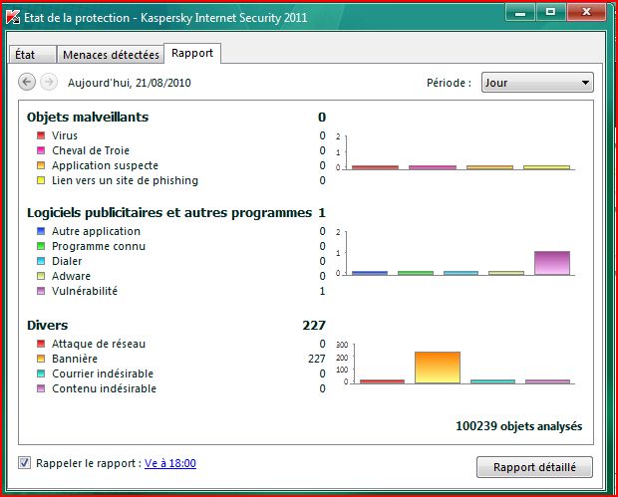Viewport: 618px width, 497px height.
Task: Open the Période dropdown
Action: tap(537, 83)
